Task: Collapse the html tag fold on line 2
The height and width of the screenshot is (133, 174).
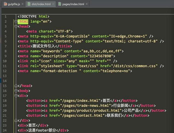Action: (16, 22)
